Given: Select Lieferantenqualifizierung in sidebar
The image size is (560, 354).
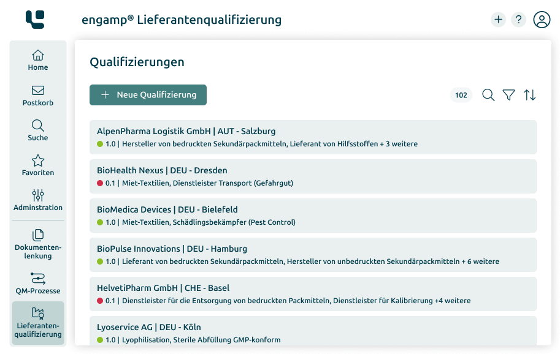Looking at the screenshot, I should pos(38,323).
